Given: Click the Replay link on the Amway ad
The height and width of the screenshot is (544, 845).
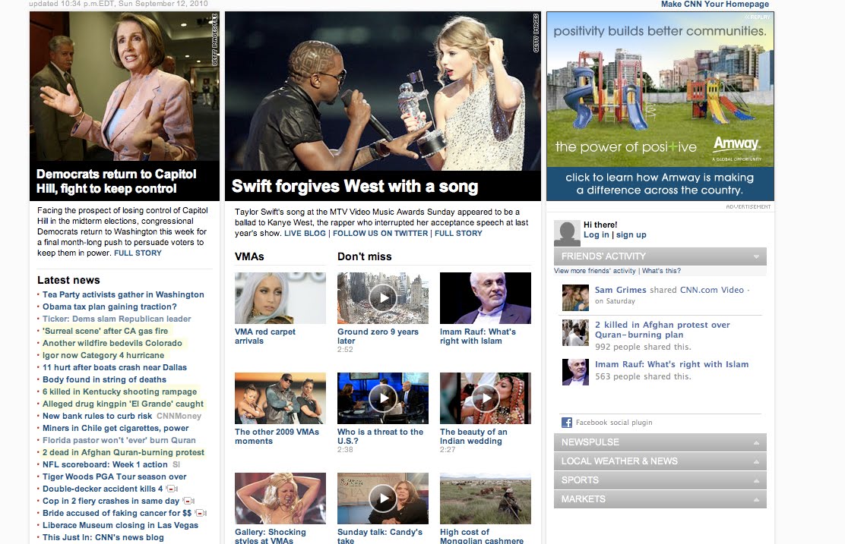Looking at the screenshot, I should tap(758, 17).
